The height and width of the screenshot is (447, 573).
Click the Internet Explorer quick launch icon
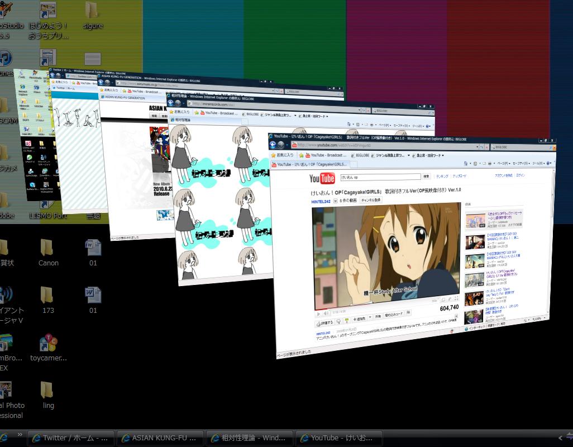click(x=4, y=438)
